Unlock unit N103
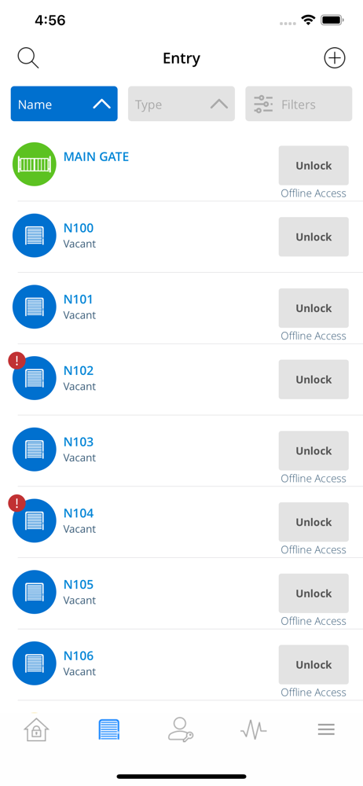363x786 pixels. pos(313,450)
